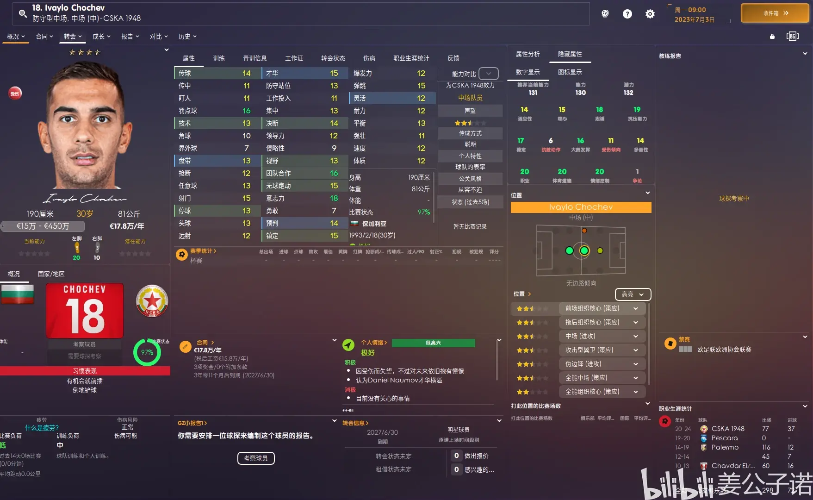Screen dimensions: 813x500
Task: Open the 能力对比 dropdown
Action: tap(489, 74)
